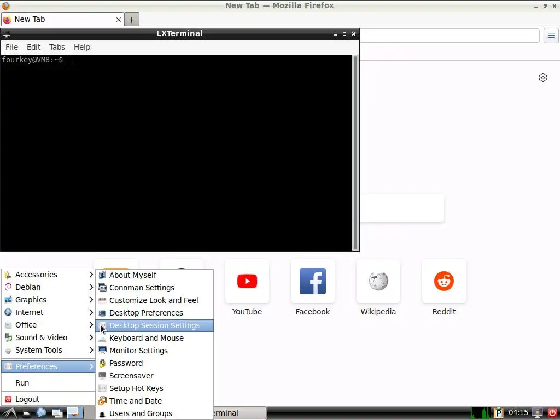Open Connman Settings
Image resolution: width=560 pixels, height=420 pixels.
pos(155,288)
